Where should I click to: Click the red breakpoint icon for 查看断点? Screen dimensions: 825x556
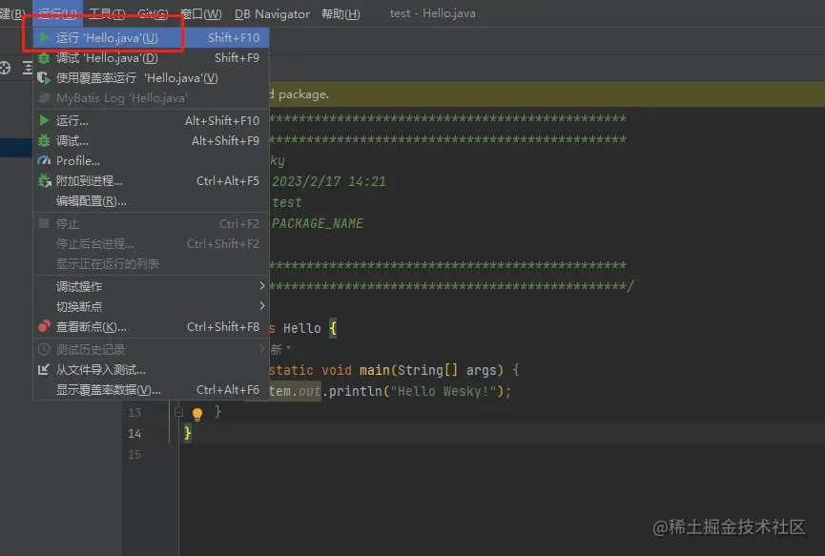click(44, 326)
